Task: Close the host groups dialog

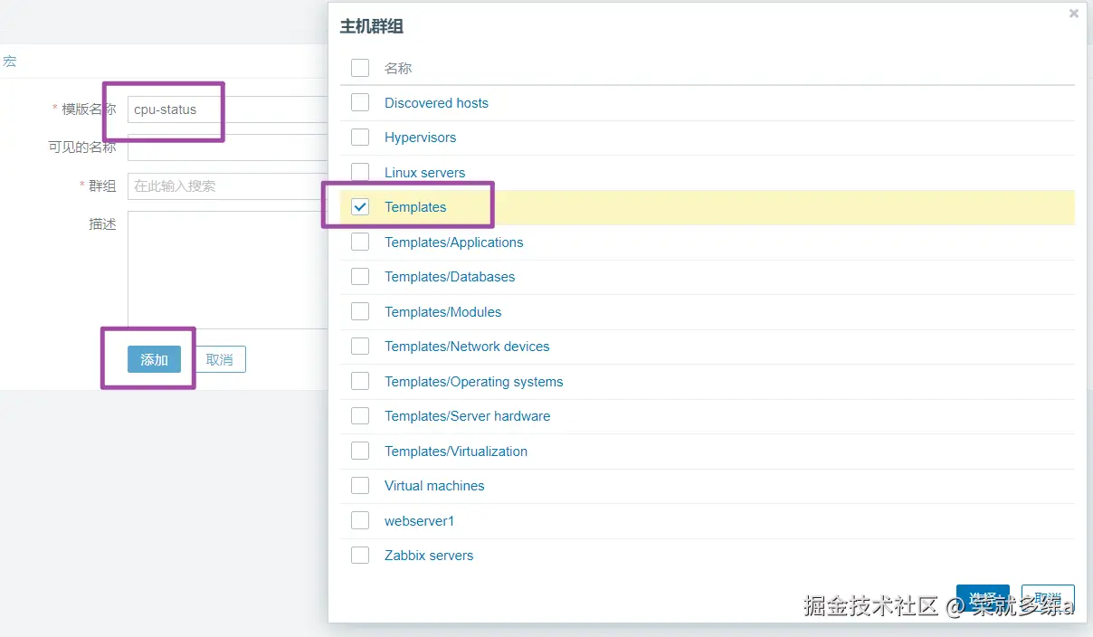Action: coord(1074,14)
